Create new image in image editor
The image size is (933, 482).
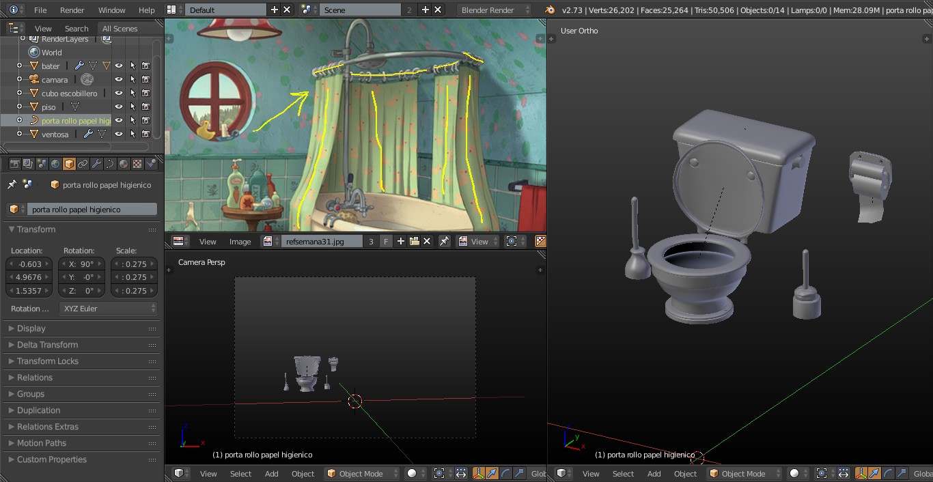(x=401, y=241)
